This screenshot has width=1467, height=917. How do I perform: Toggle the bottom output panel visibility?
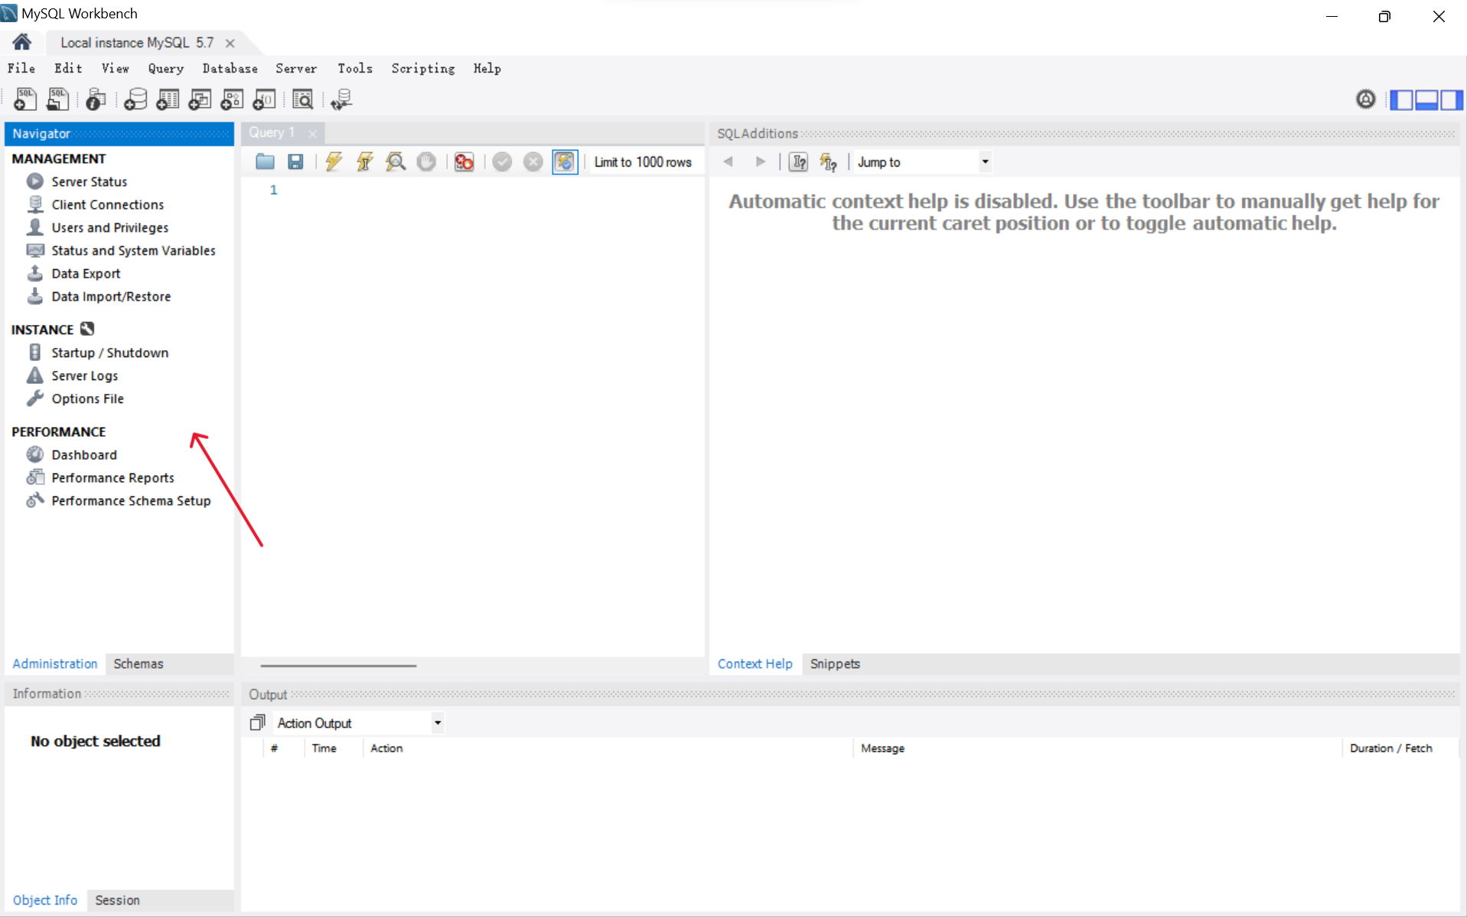[1426, 99]
